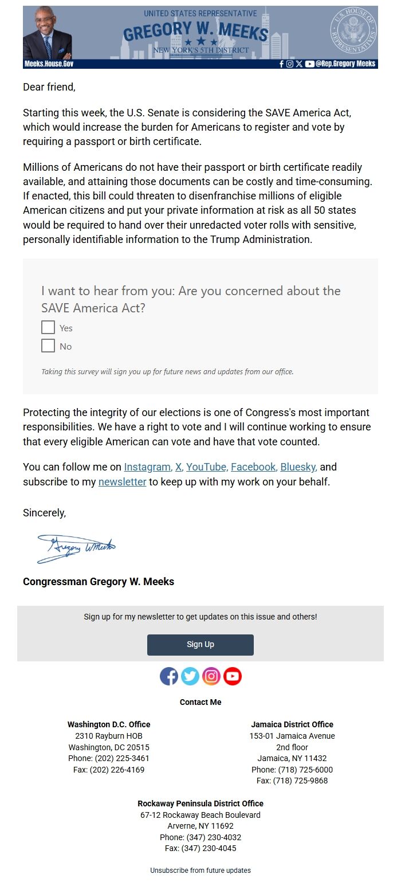
Task: Open the YouTube text link in the paragraph
Action: 206,467
